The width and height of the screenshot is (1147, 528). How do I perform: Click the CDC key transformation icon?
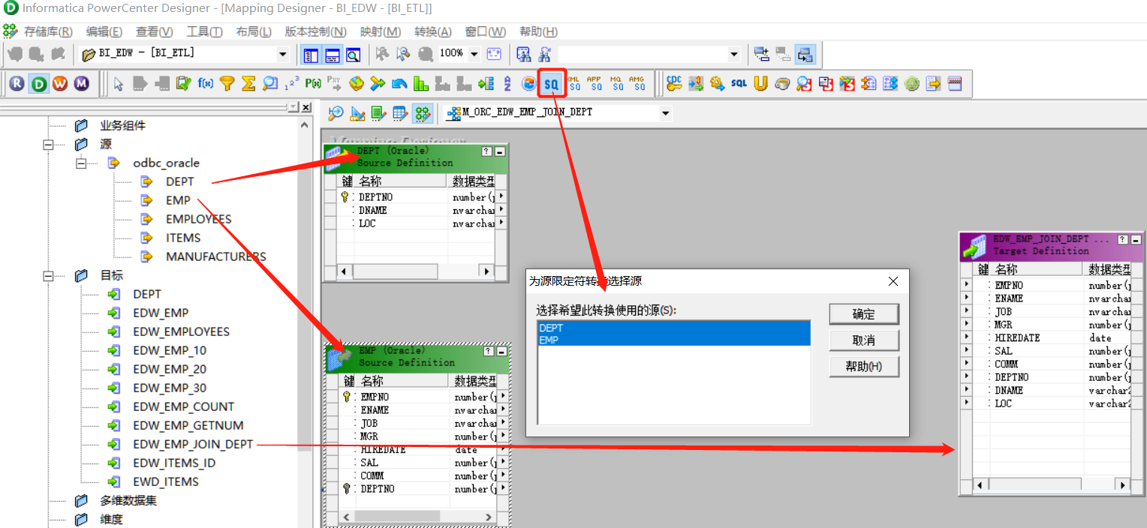coord(674,84)
